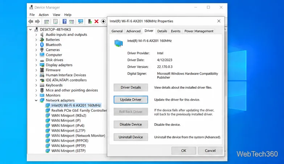Screen dimensions: 284x164
Task: Switch to the Advanced tab
Action: pyautogui.click(x=133, y=31)
